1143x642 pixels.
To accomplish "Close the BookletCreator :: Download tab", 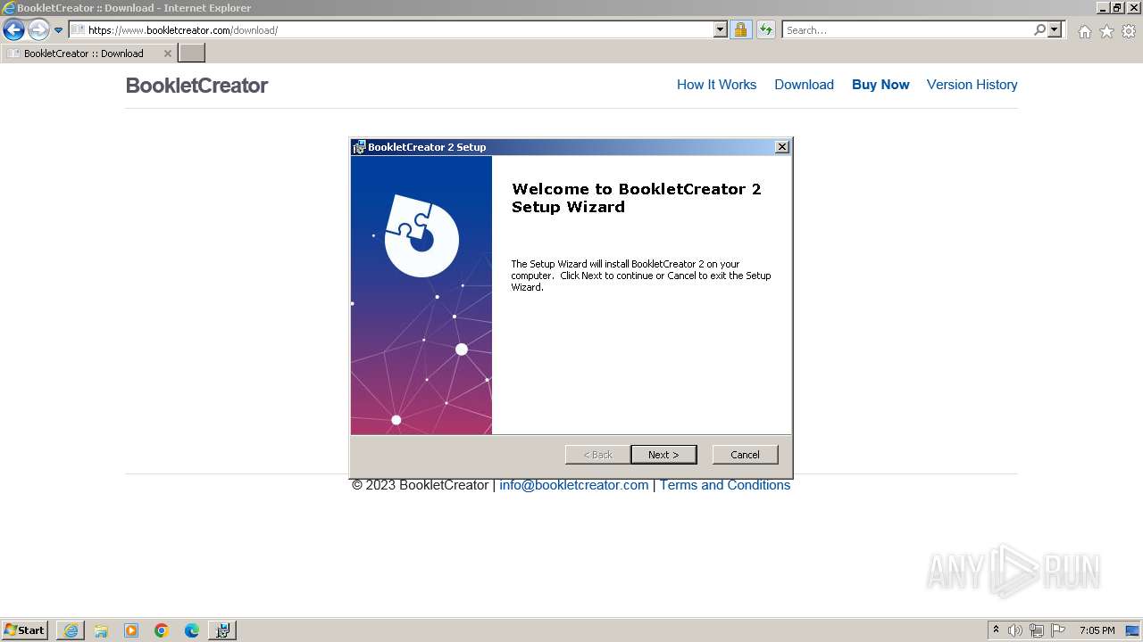I will pos(167,53).
